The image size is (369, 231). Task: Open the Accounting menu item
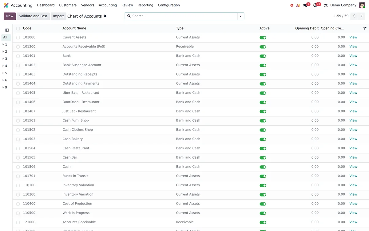tap(108, 5)
